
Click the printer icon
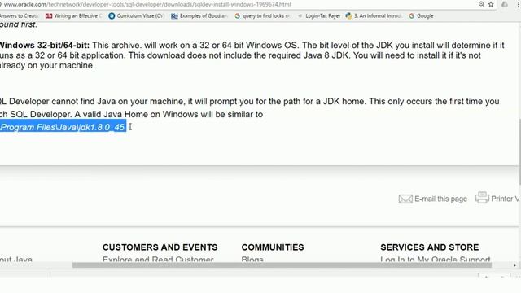pyautogui.click(x=482, y=197)
